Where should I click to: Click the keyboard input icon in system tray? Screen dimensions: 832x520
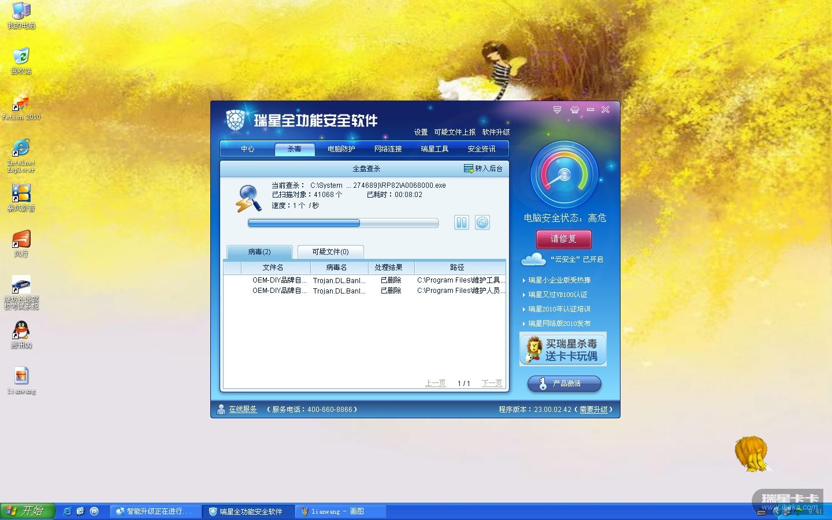[762, 512]
